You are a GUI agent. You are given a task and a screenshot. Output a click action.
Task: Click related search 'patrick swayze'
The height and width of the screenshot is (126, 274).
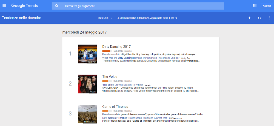click(x=188, y=54)
